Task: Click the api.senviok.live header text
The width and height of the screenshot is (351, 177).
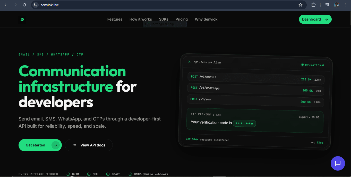Action: 207,62
